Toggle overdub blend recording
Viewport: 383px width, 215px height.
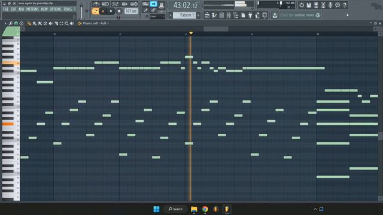124,4
